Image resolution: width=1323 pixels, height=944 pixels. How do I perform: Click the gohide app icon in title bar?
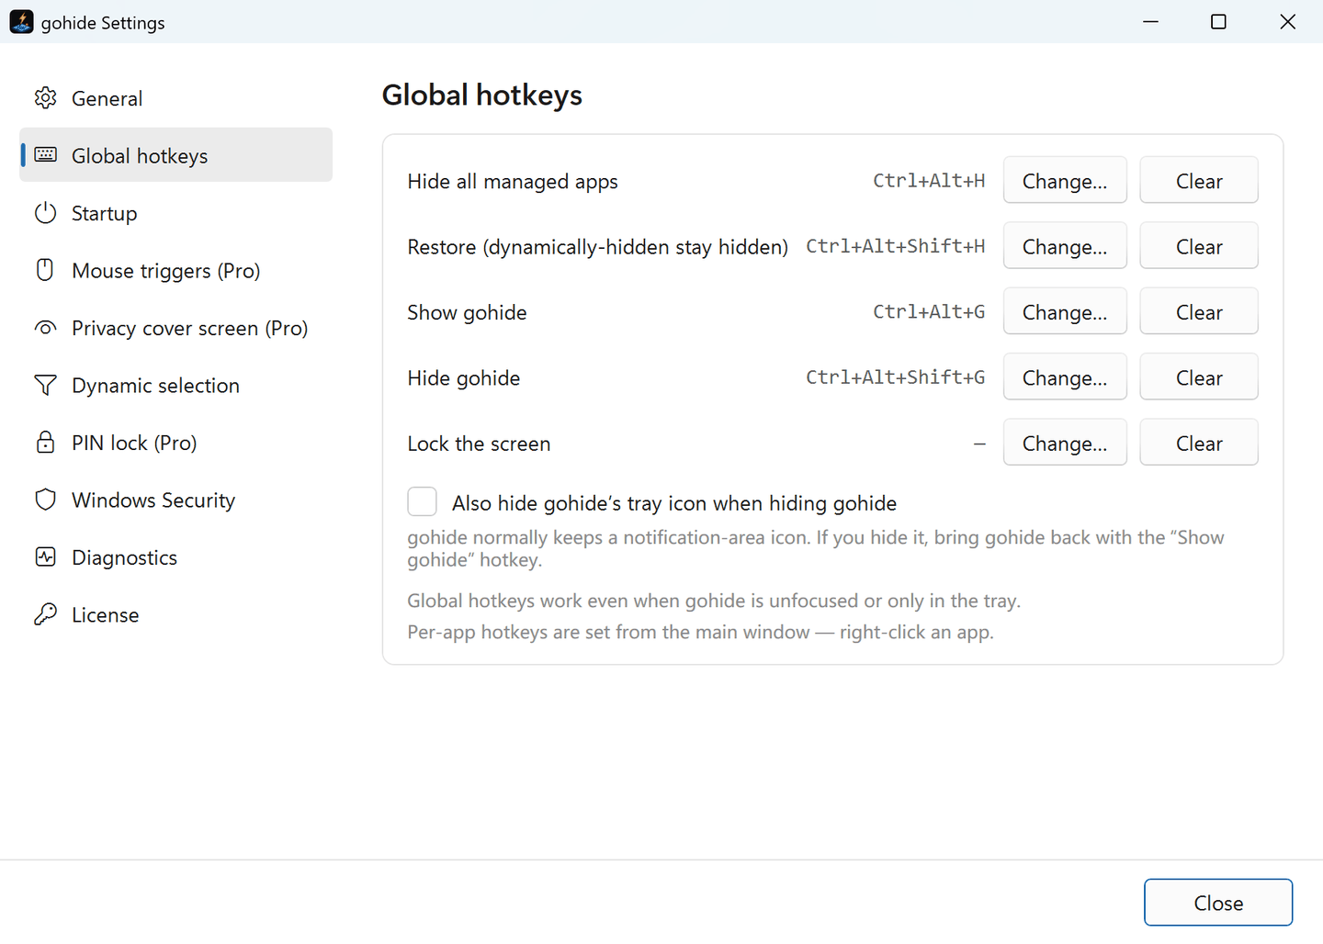(x=21, y=21)
